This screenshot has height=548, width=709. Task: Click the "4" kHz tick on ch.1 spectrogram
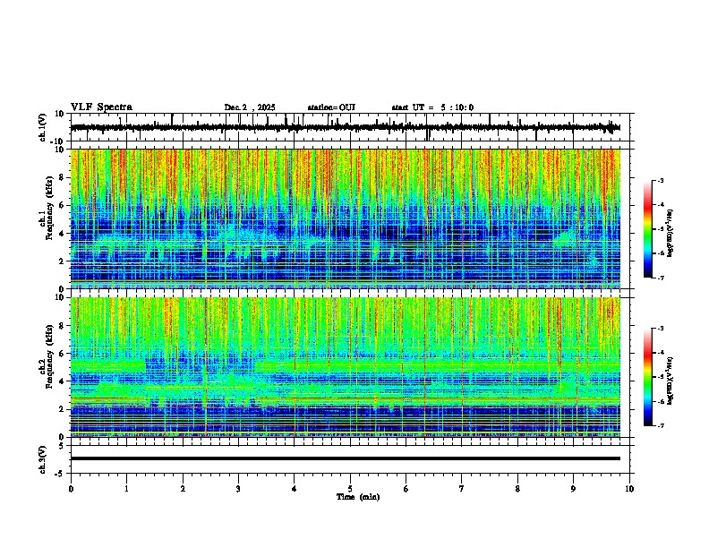[x=62, y=234]
